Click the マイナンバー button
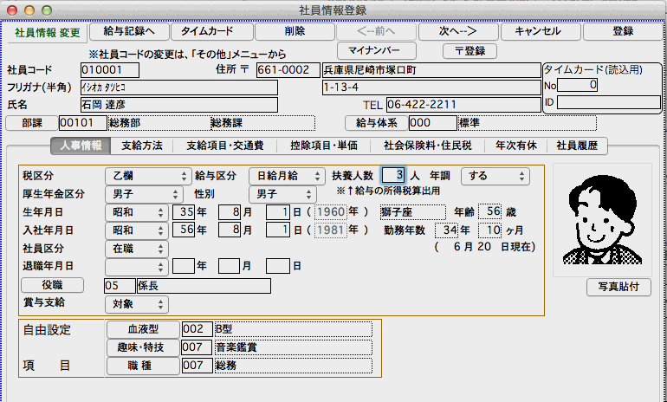 (375, 50)
